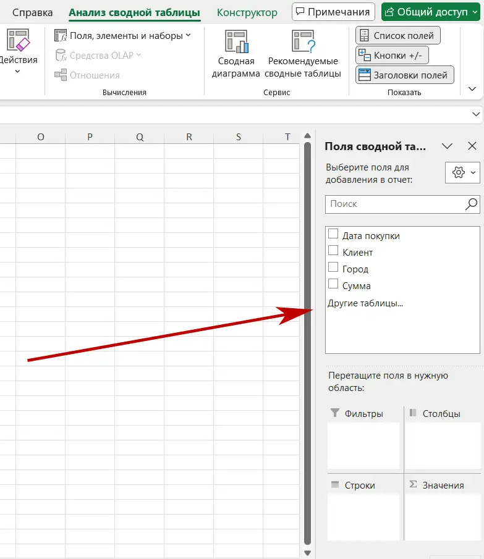Select column P header
The image size is (484, 559).
pyautogui.click(x=90, y=137)
